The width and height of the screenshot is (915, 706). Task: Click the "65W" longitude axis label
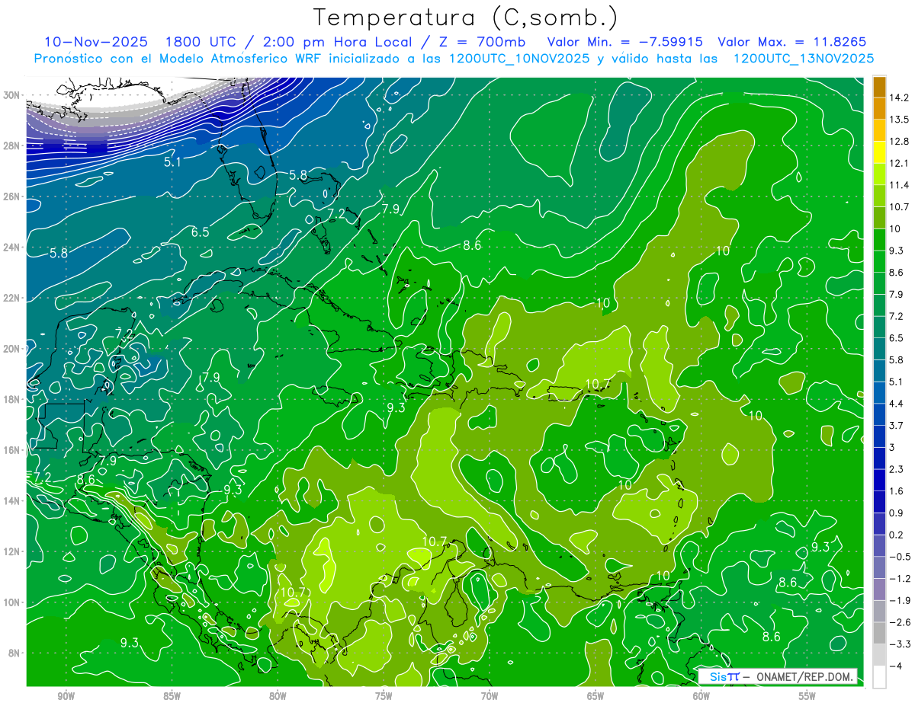pos(596,697)
